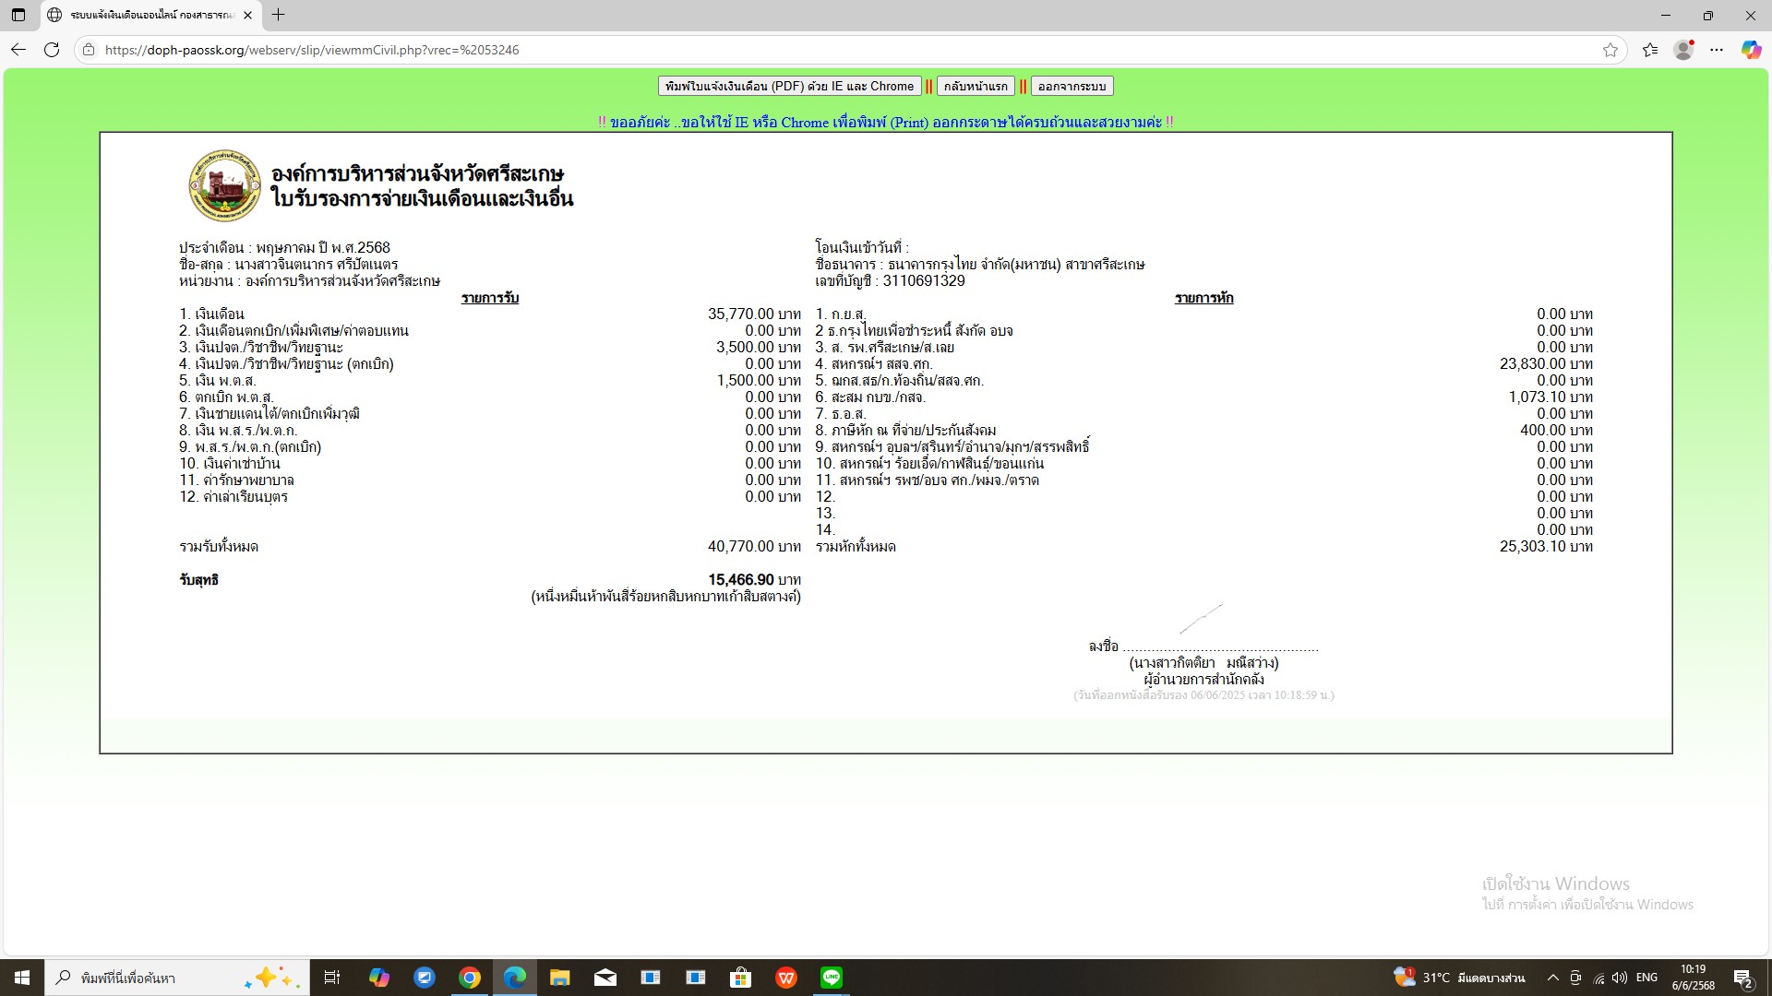Open Google Chrome from the taskbar
Screen dimensions: 1772x996
(x=470, y=978)
